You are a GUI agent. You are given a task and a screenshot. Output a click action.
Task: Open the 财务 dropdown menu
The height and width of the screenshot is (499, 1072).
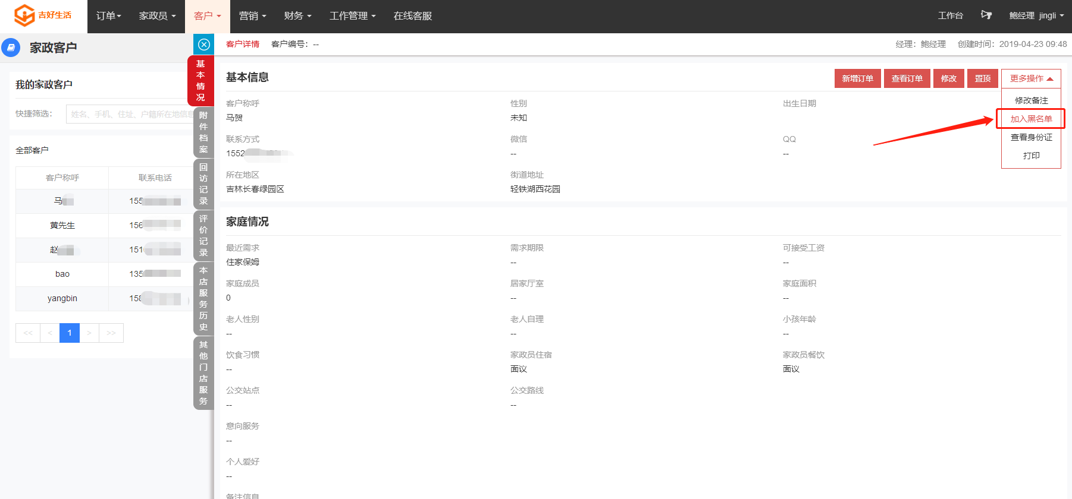click(297, 16)
